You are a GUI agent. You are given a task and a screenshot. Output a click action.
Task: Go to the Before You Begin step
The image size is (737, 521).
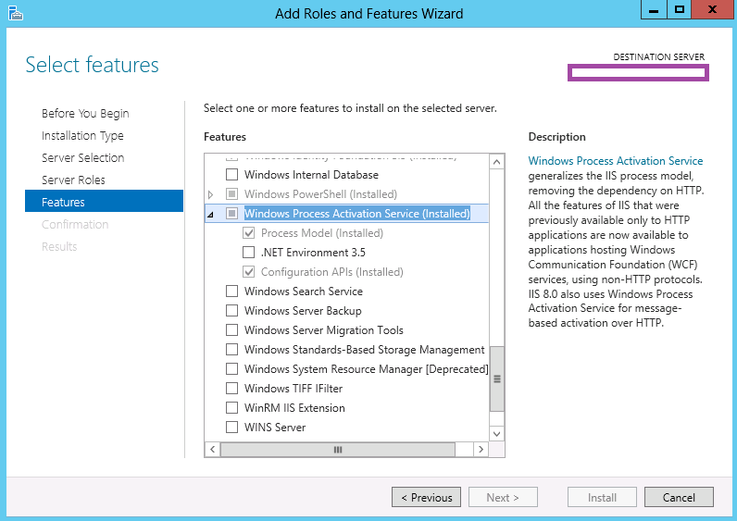click(x=85, y=114)
